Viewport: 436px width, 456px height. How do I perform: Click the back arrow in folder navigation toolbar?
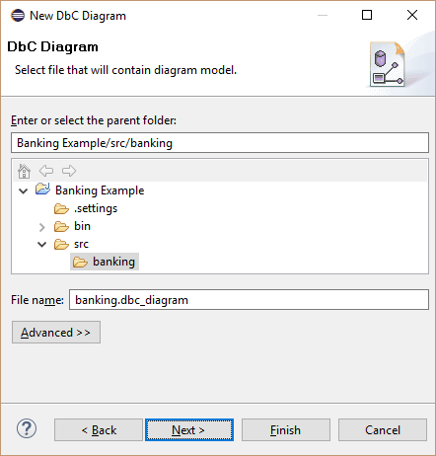[x=46, y=171]
